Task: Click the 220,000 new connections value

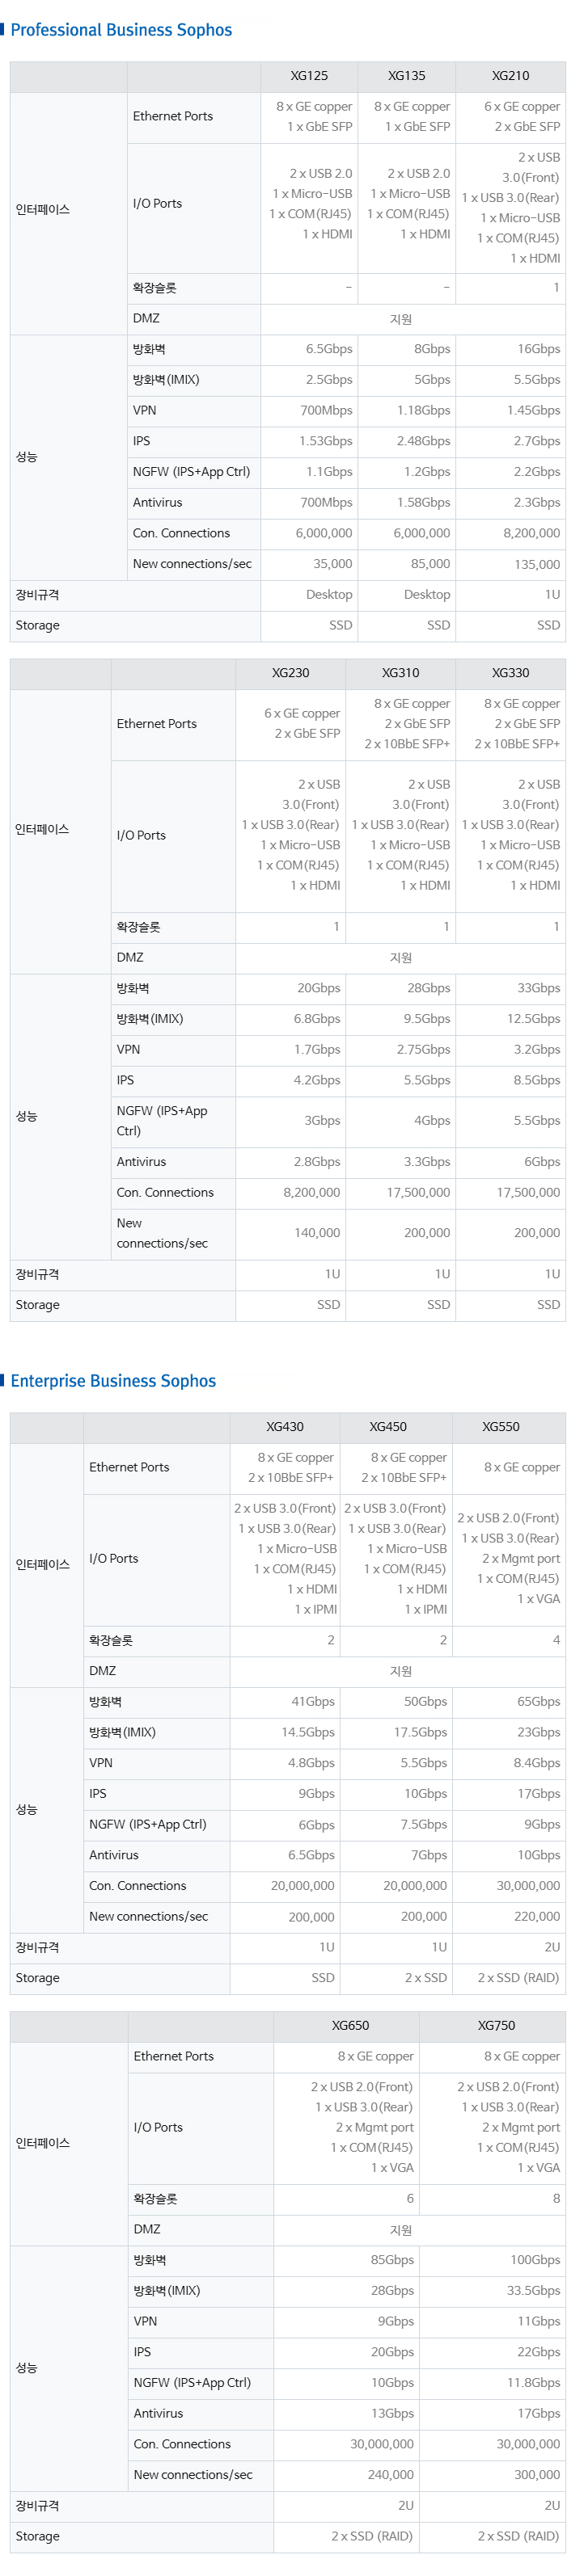Action: click(x=537, y=1916)
